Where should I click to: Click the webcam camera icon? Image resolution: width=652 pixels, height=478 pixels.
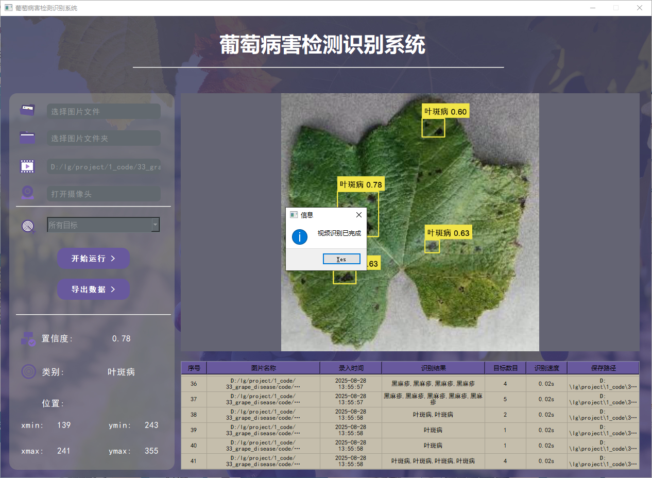coord(27,193)
